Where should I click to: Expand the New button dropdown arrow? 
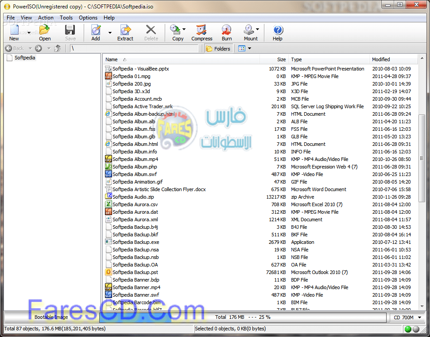29,32
